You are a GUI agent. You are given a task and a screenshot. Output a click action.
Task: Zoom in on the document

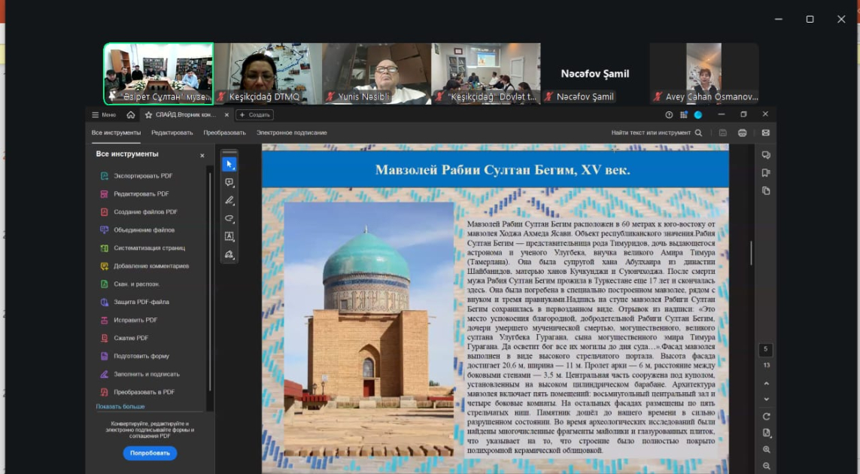coord(766,449)
